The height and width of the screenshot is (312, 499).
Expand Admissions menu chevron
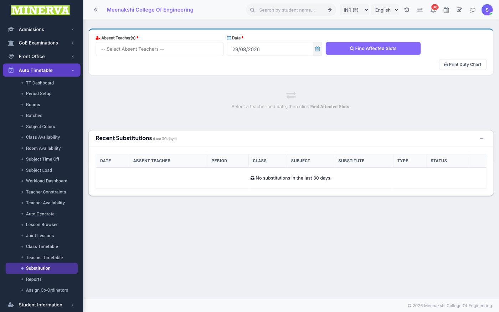pos(73,30)
